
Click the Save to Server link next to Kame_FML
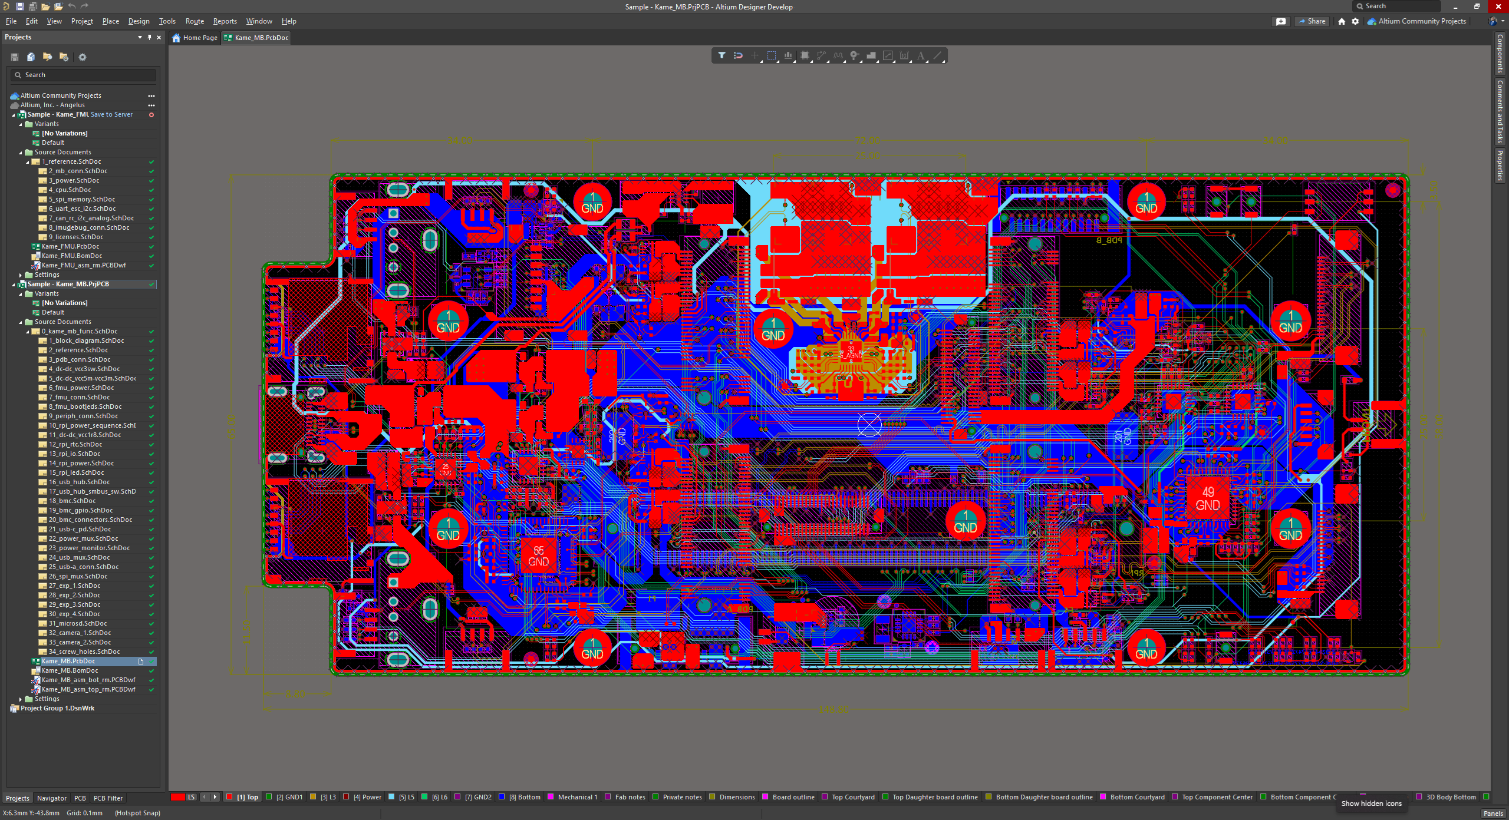click(111, 114)
